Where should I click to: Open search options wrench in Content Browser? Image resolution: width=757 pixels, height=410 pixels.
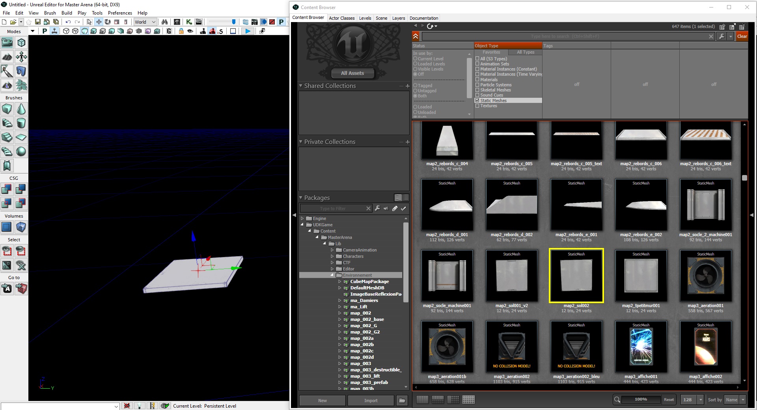(722, 36)
